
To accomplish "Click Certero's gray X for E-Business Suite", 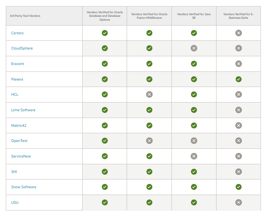I will tap(239, 33).
